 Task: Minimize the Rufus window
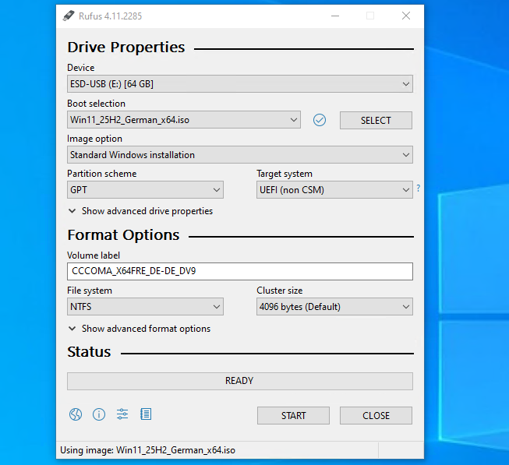click(335, 16)
